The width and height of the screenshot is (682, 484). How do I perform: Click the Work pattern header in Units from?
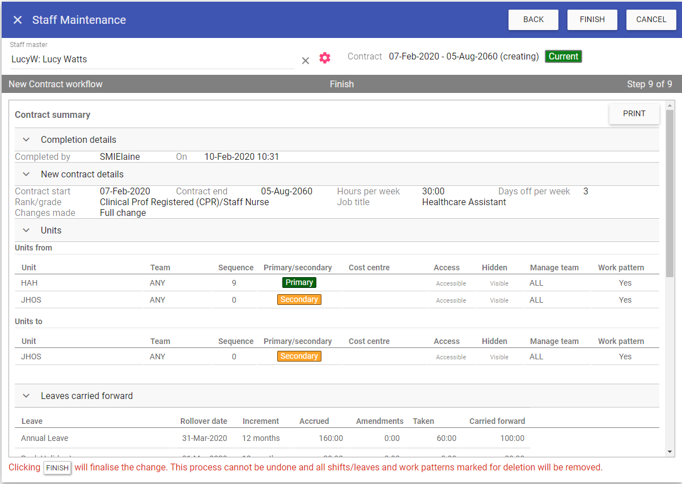pyautogui.click(x=621, y=268)
